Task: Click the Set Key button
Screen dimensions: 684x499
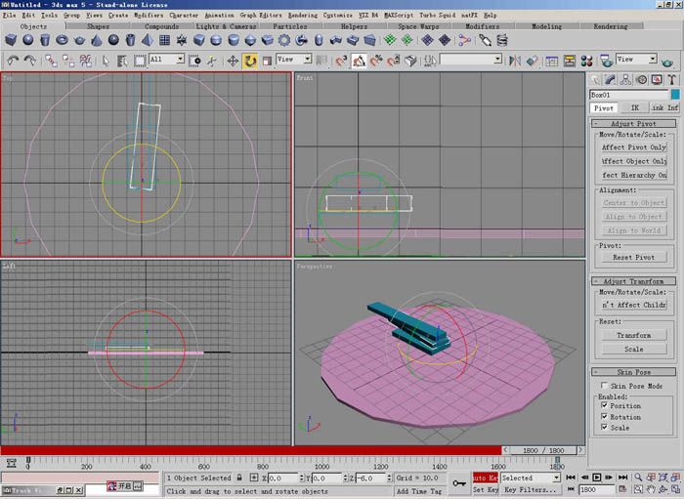Action: click(486, 490)
